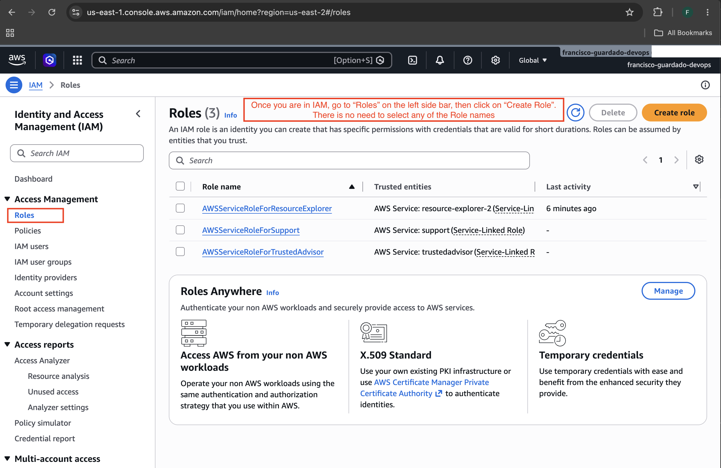Open the AWS console settings gear

pyautogui.click(x=496, y=60)
